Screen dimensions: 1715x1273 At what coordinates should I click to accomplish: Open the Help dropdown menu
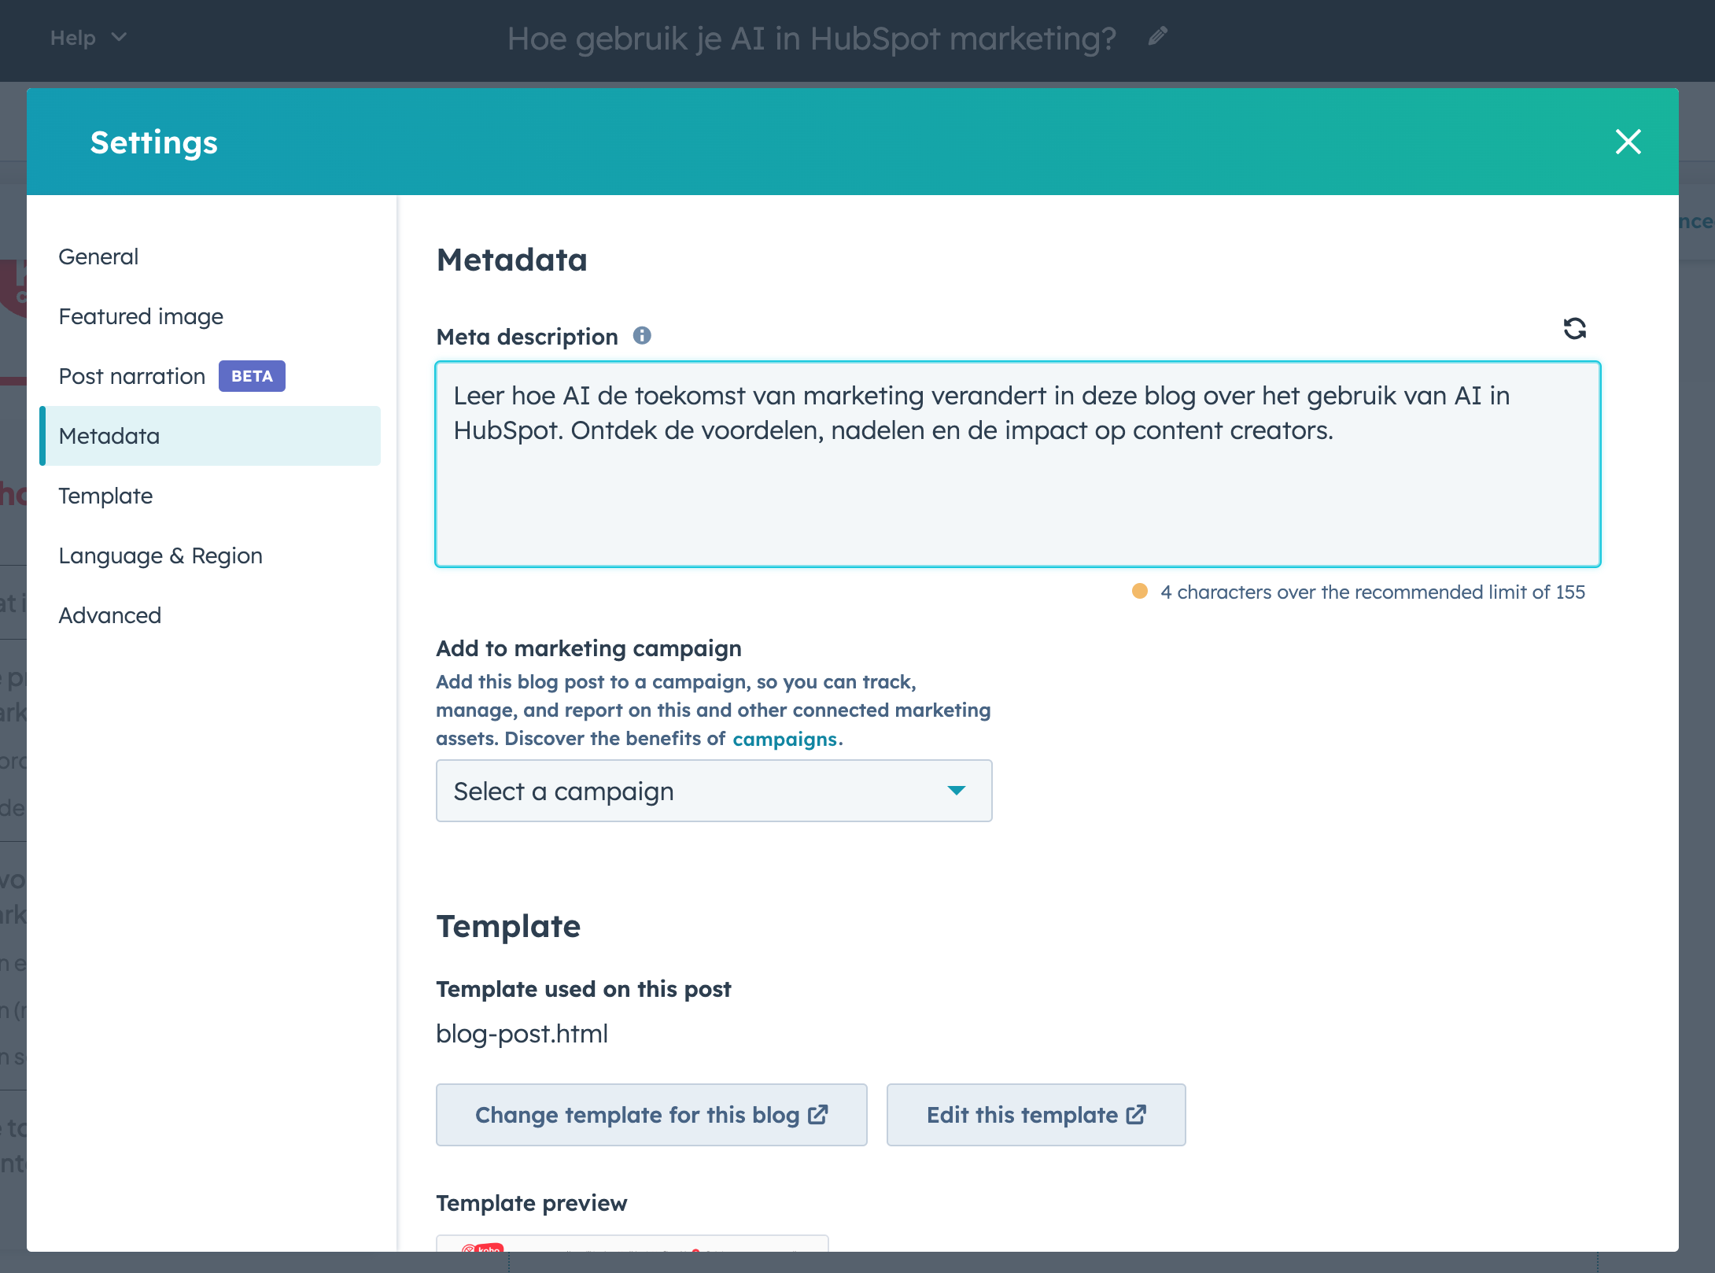pos(87,38)
